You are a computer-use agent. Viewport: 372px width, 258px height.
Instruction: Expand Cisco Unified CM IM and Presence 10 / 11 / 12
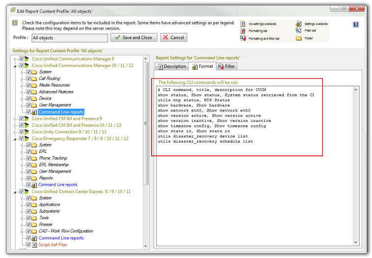(15, 125)
